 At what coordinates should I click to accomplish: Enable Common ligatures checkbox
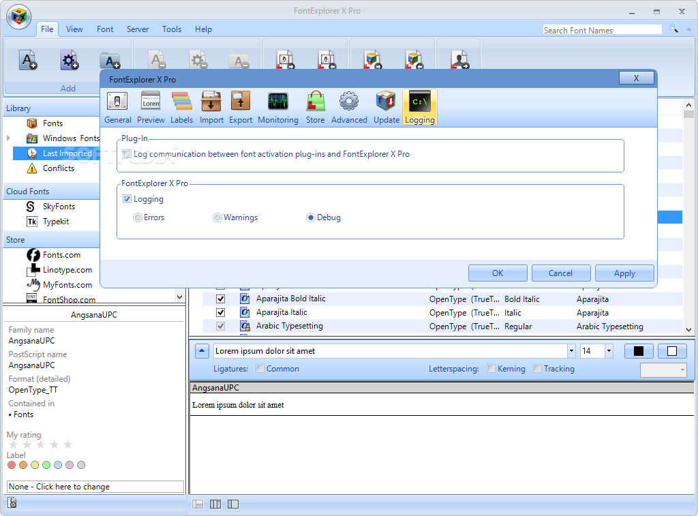tap(260, 369)
